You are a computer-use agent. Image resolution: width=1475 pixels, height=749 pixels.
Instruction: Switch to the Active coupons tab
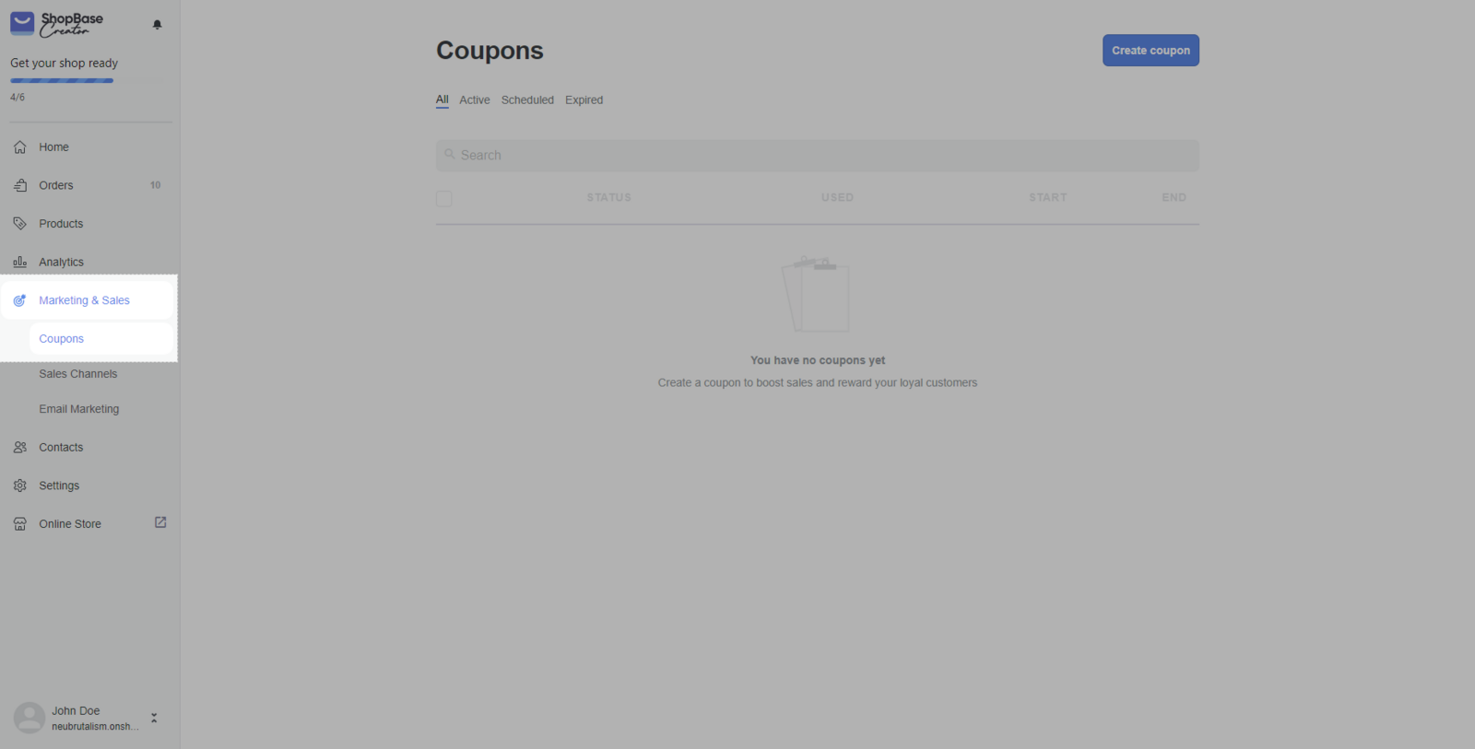click(x=475, y=100)
